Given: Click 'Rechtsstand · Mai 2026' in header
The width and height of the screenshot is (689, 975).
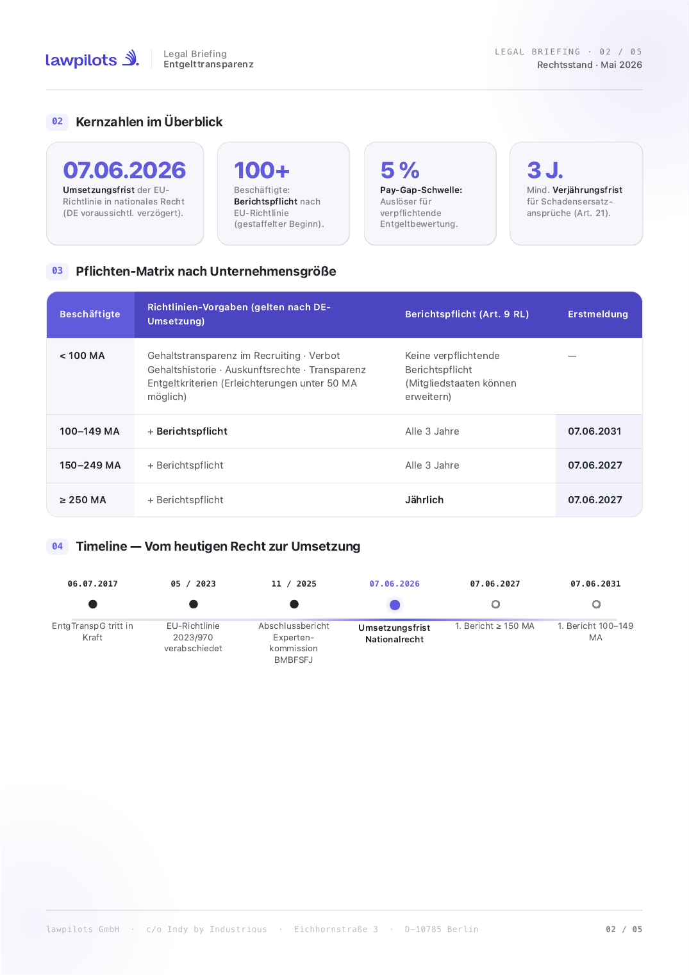Looking at the screenshot, I should (590, 65).
